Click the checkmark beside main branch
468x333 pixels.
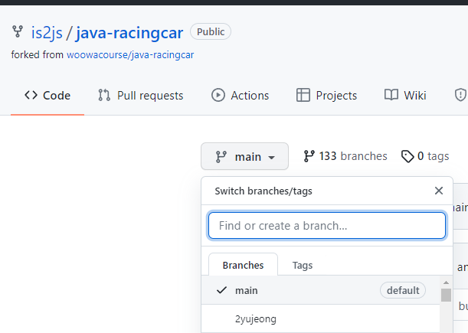[222, 290]
